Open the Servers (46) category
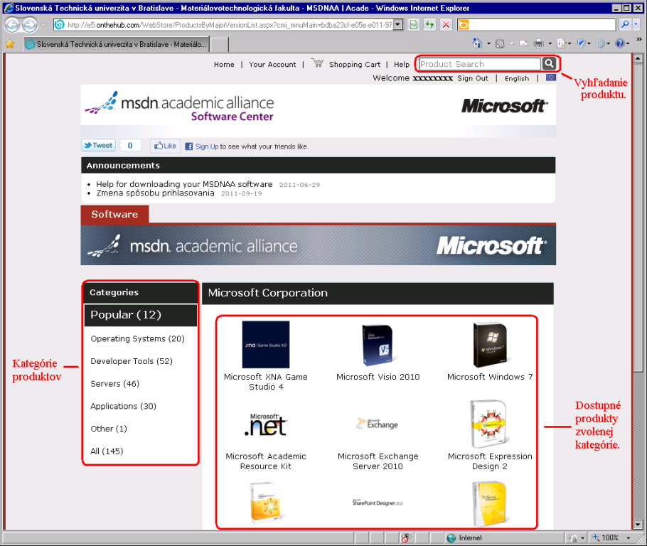The width and height of the screenshot is (647, 546). [114, 384]
